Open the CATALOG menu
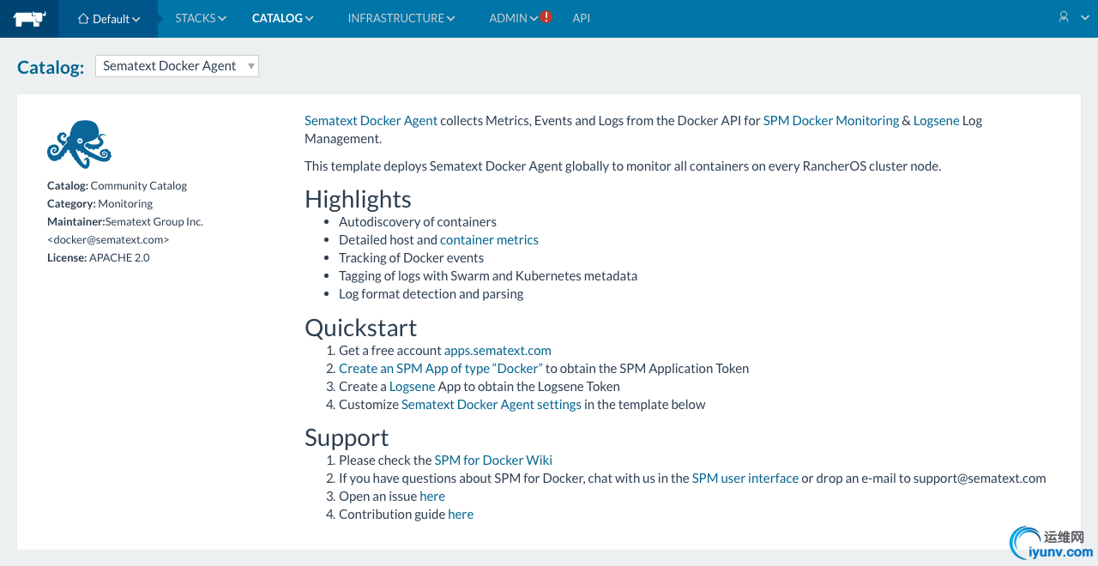Image resolution: width=1098 pixels, height=566 pixels. point(283,18)
